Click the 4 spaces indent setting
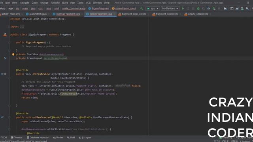The width and height of the screenshot is (253, 142). (x=245, y=141)
